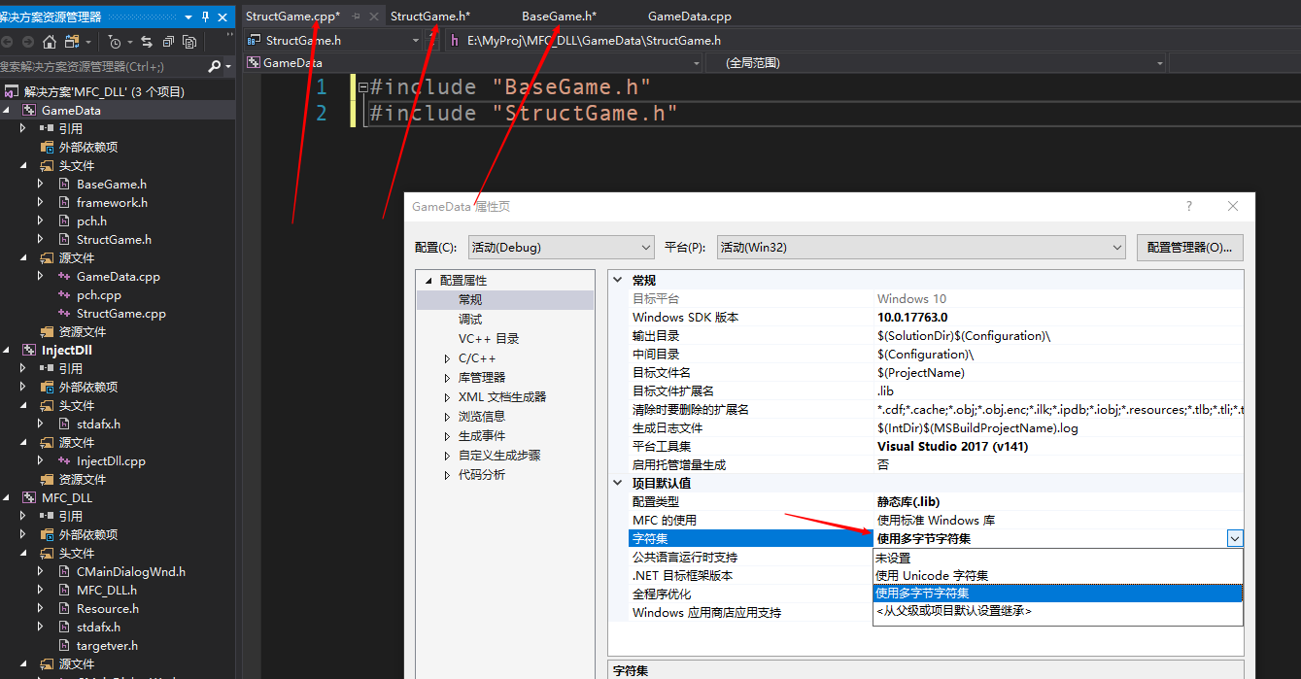The image size is (1301, 679).
Task: Click the Solution and Folders view switch icon
Action: pos(72,42)
